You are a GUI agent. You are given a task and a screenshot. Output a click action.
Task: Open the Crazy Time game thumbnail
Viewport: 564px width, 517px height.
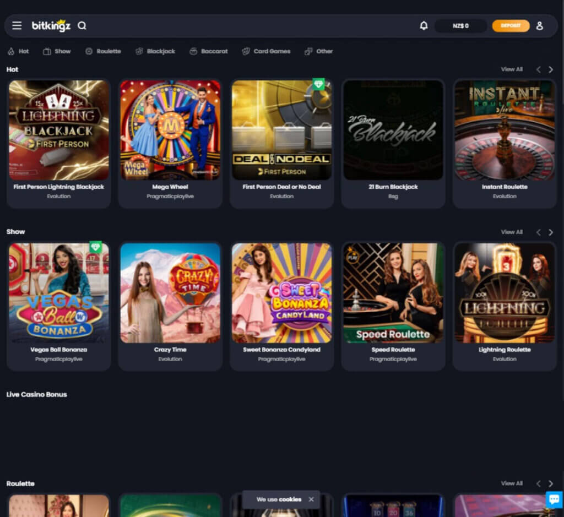(x=170, y=293)
